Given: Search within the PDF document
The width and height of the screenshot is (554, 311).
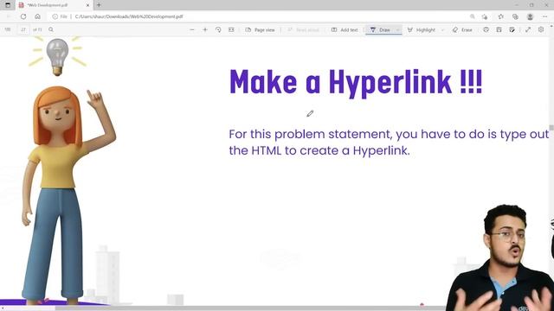Looking at the screenshot, I should (x=51, y=30).
